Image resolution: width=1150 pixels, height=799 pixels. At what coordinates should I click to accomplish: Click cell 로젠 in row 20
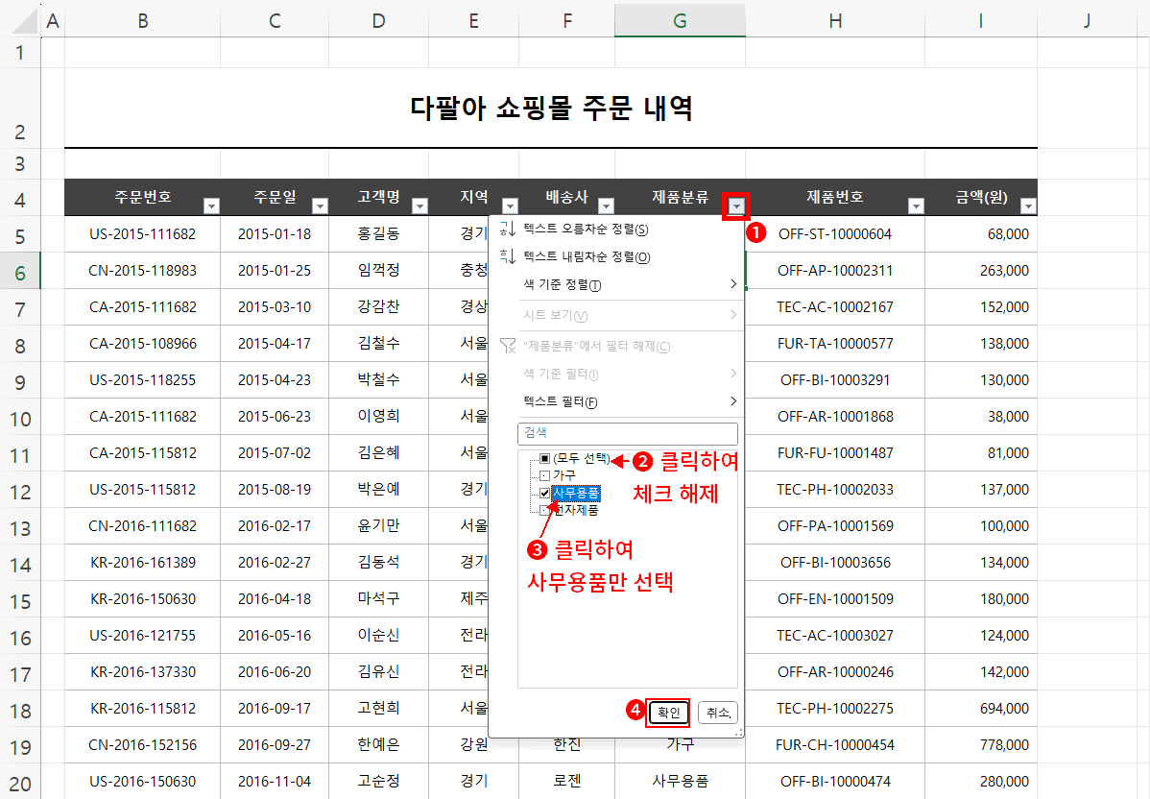[567, 782]
